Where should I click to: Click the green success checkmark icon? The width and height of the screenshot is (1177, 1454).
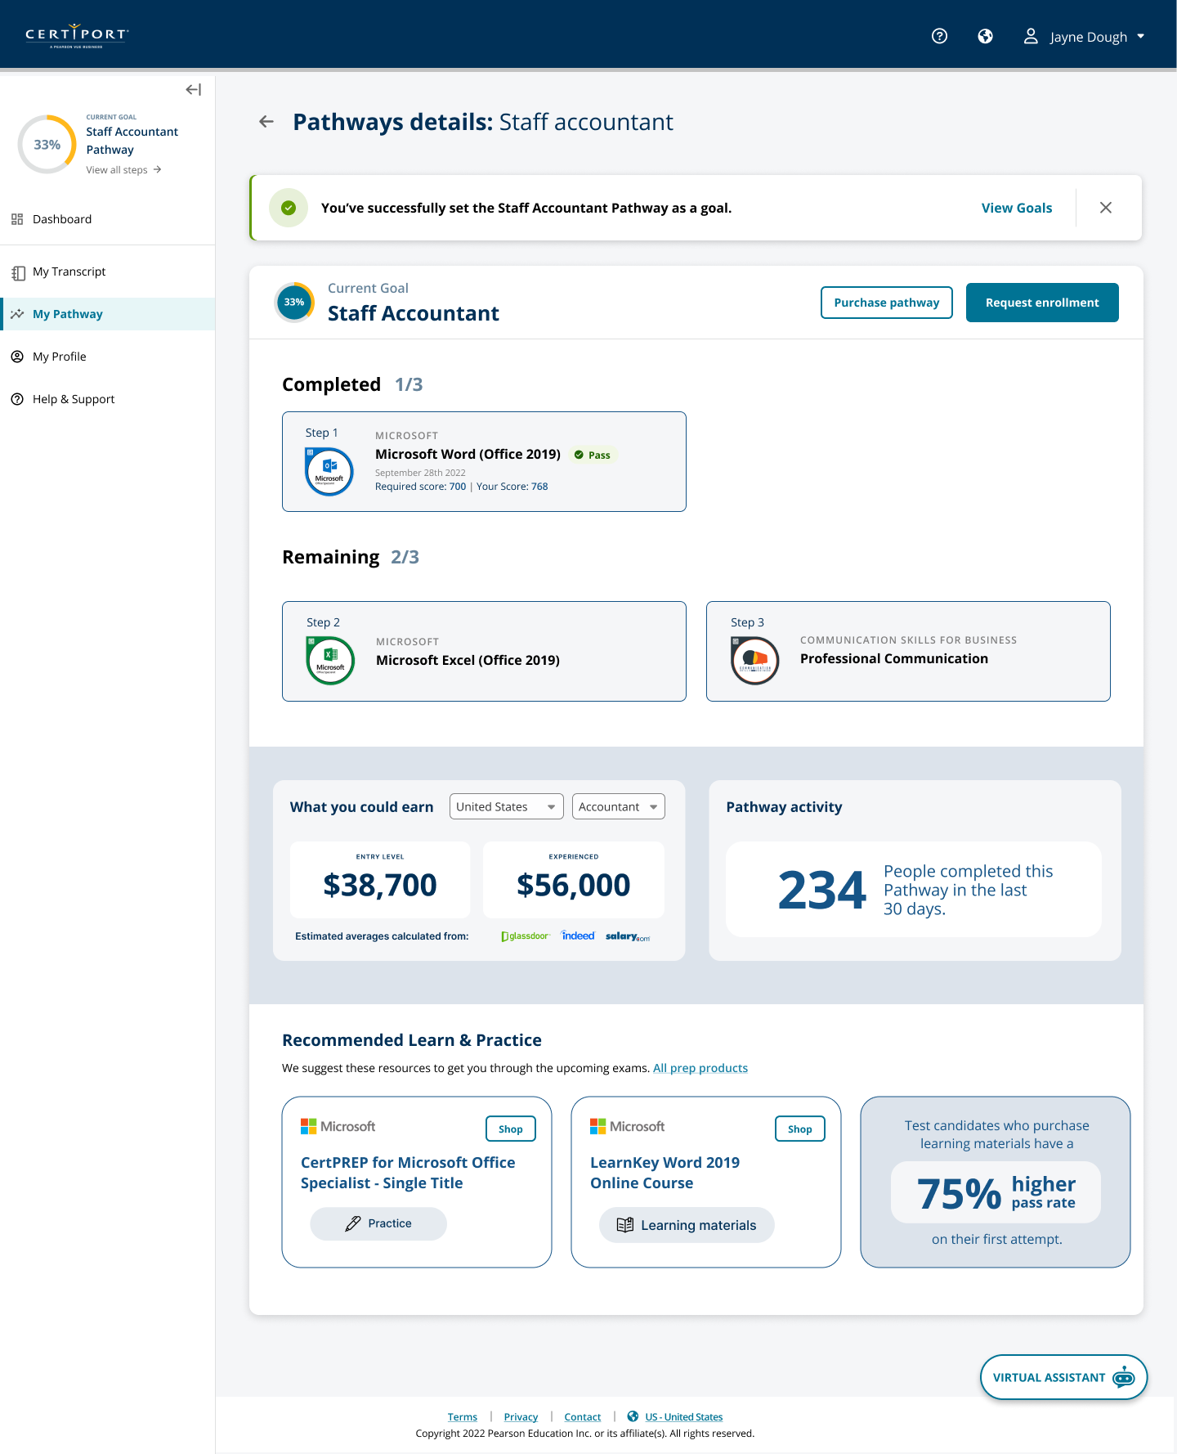tap(289, 208)
